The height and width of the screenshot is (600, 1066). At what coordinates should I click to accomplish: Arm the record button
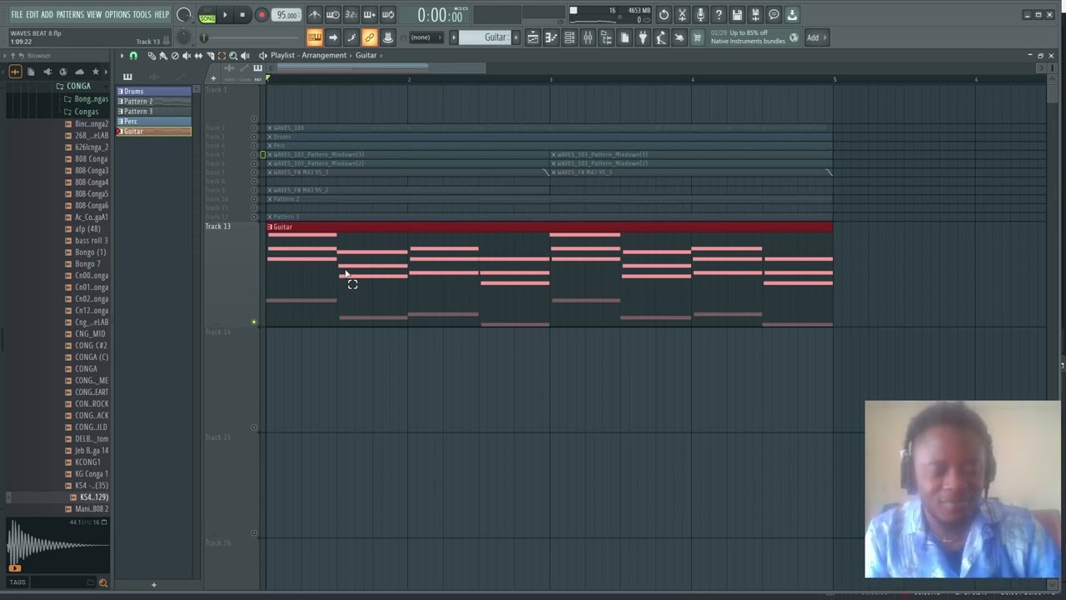click(262, 15)
